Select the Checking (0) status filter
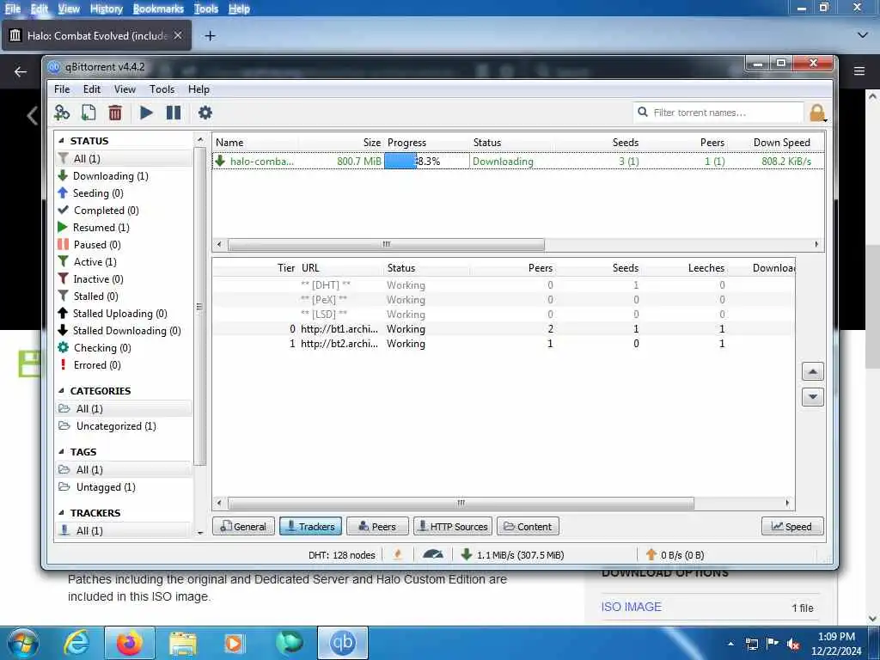Viewport: 880px width, 660px height. tap(102, 348)
